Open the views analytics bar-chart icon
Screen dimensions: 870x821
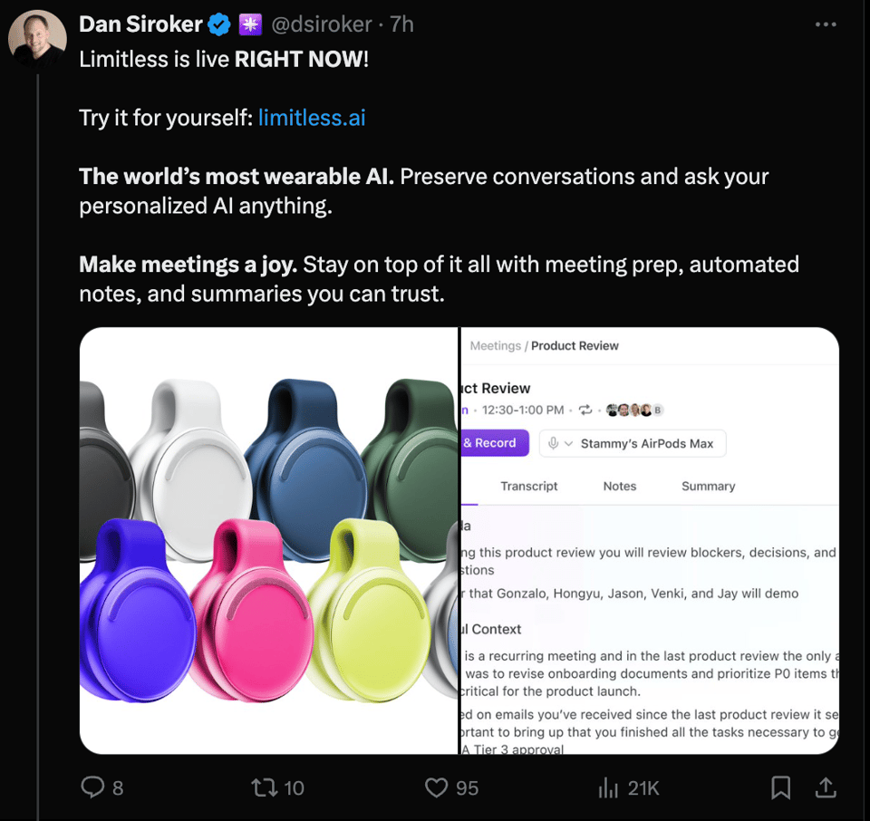pyautogui.click(x=608, y=787)
